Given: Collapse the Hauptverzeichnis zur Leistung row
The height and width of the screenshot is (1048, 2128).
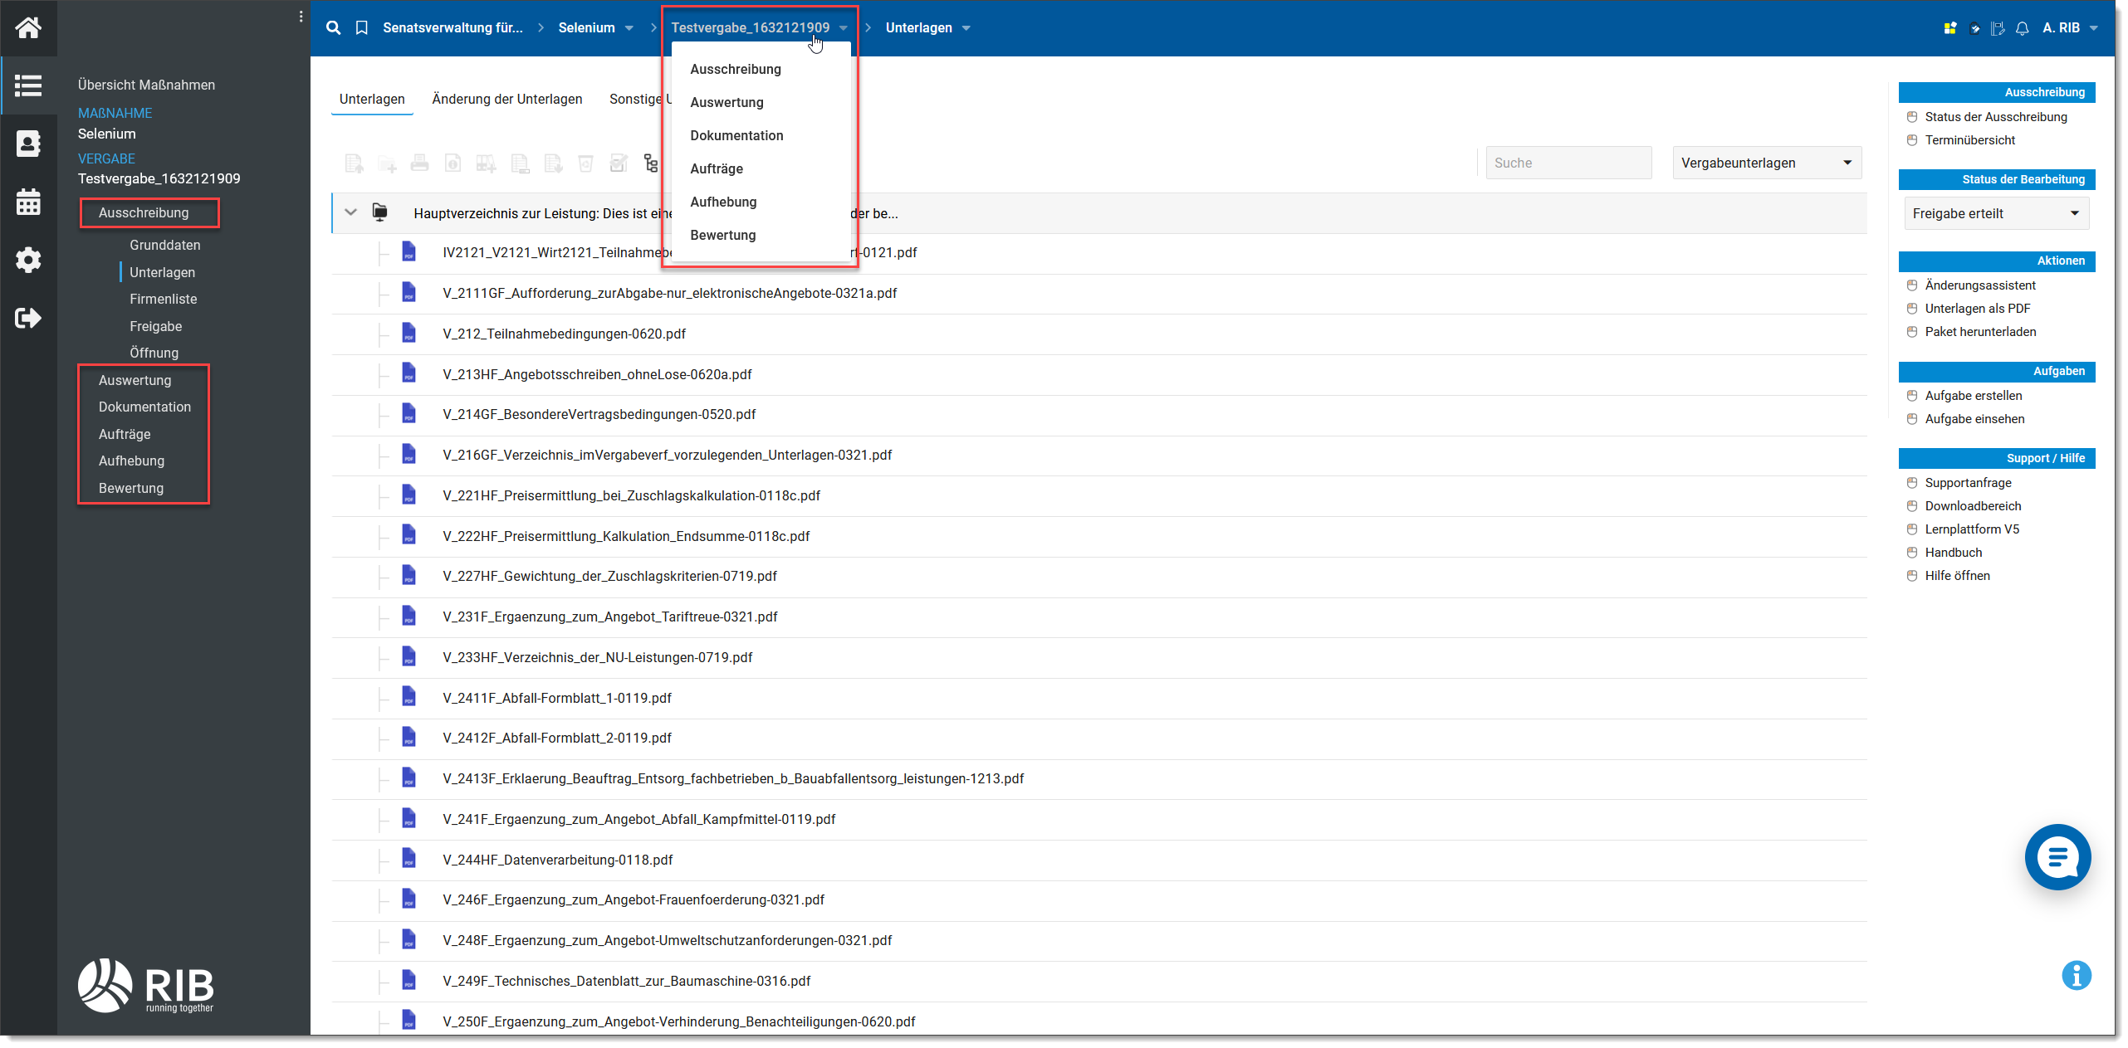Looking at the screenshot, I should coord(351,212).
